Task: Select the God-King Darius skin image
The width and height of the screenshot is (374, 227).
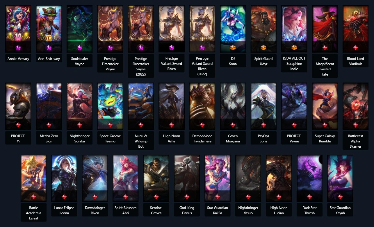Action: point(187,178)
